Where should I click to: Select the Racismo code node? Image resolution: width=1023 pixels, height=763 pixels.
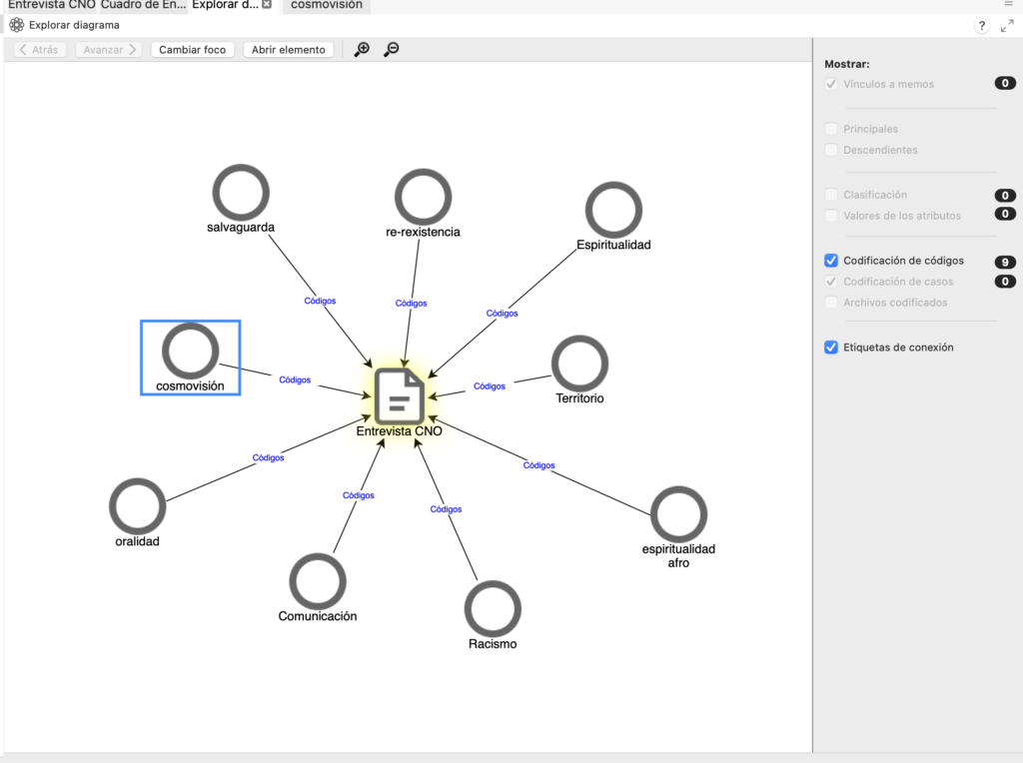(493, 608)
